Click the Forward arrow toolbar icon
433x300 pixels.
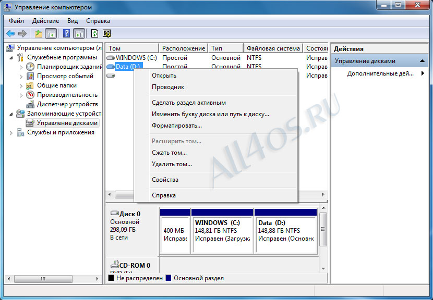coord(22,34)
